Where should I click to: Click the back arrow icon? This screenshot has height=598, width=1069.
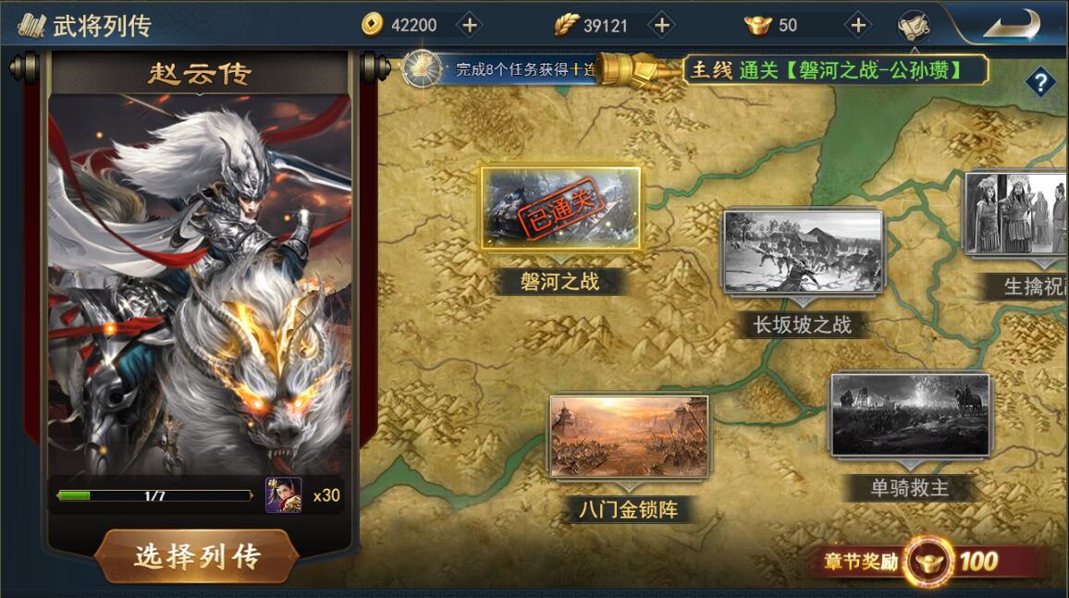tap(1011, 25)
